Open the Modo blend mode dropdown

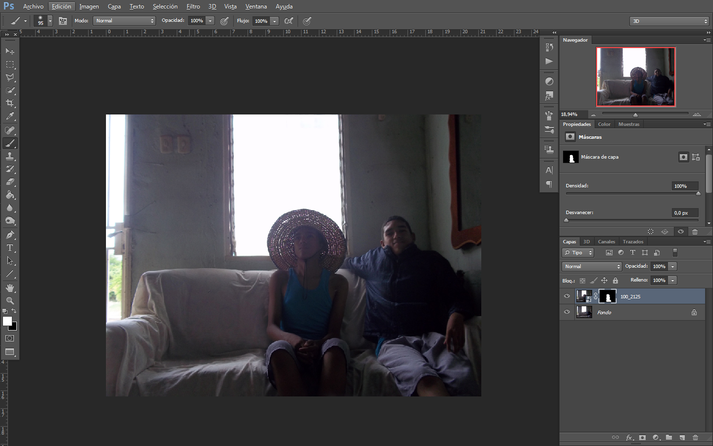pyautogui.click(x=124, y=21)
